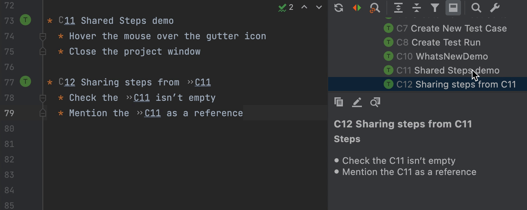Image resolution: width=527 pixels, height=210 pixels.
Task: Click the green T gutter icon on line 77
Action: pos(25,82)
